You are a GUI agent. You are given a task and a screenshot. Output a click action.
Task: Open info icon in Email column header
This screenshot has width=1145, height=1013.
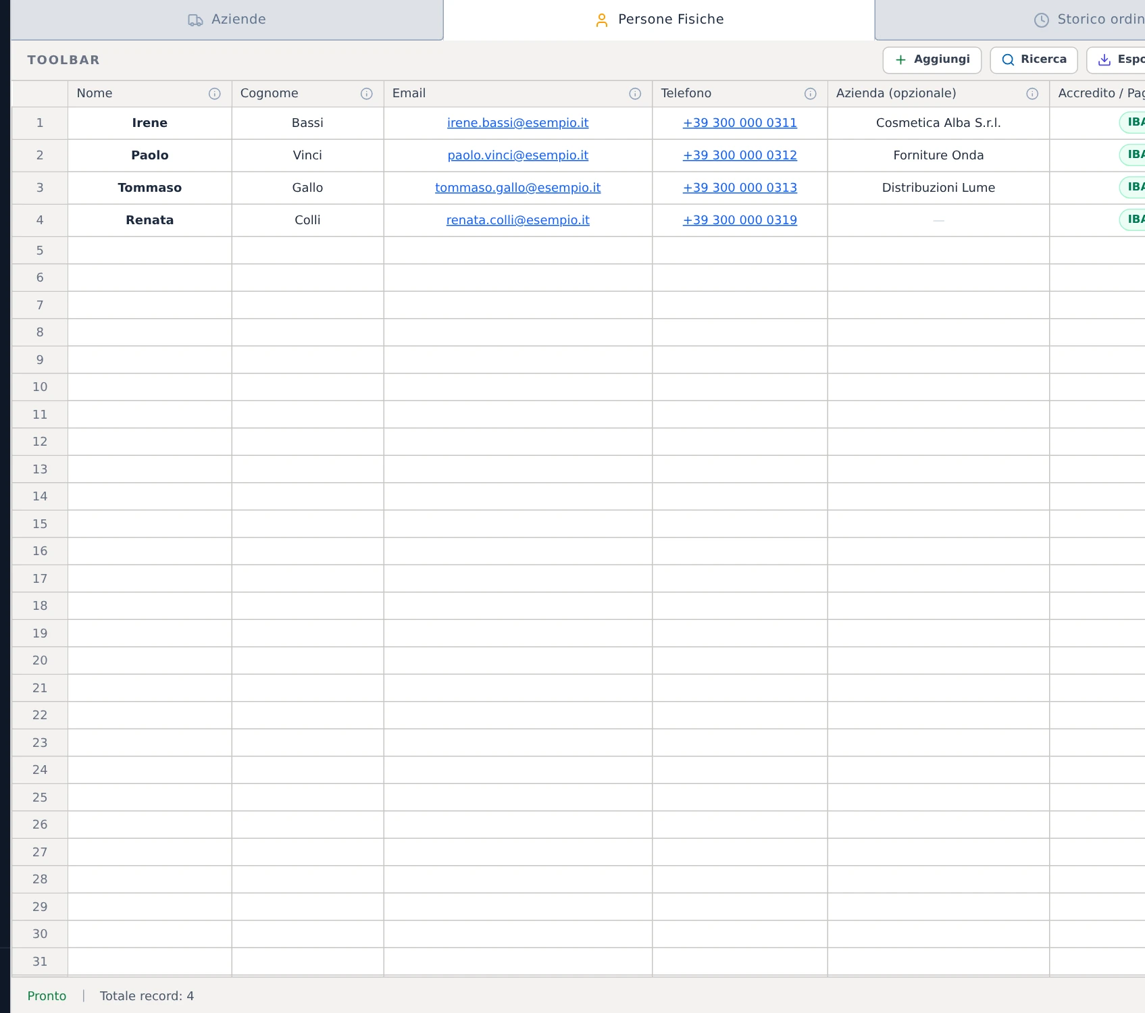tap(635, 94)
